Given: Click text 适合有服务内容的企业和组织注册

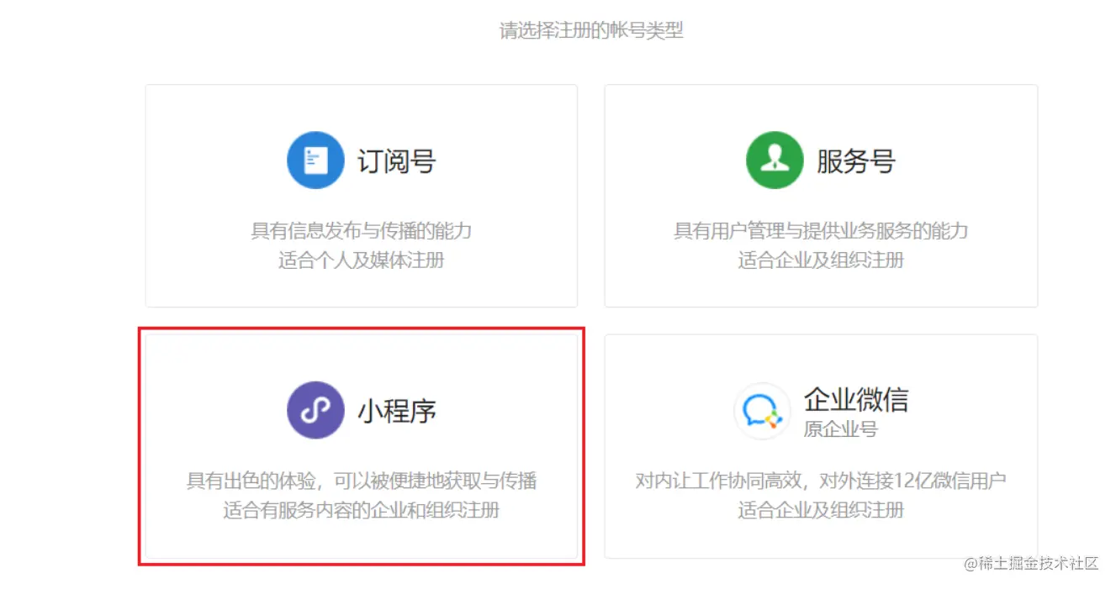Looking at the screenshot, I should (x=362, y=510).
